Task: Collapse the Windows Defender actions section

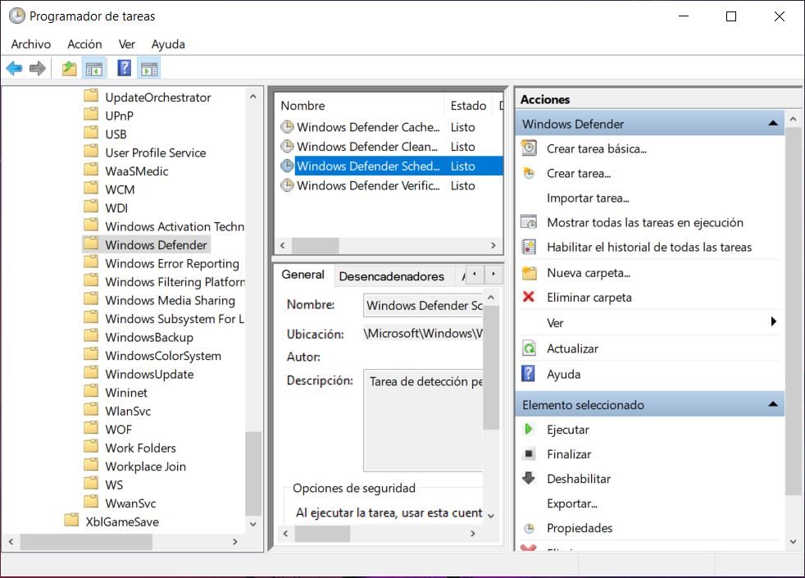Action: (772, 124)
